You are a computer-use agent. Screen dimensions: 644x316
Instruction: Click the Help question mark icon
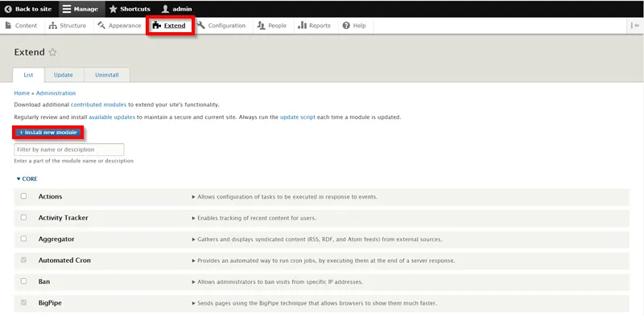pos(346,26)
